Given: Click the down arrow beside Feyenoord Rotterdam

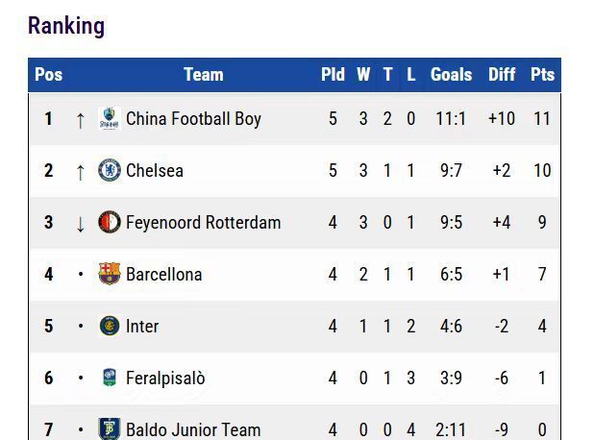Looking at the screenshot, I should (x=81, y=224).
